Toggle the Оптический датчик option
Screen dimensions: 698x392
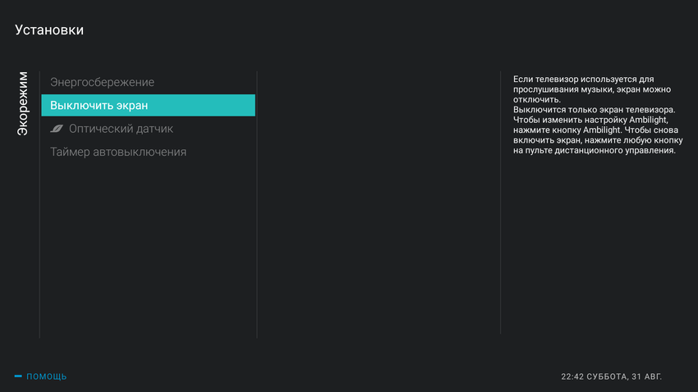tap(121, 129)
